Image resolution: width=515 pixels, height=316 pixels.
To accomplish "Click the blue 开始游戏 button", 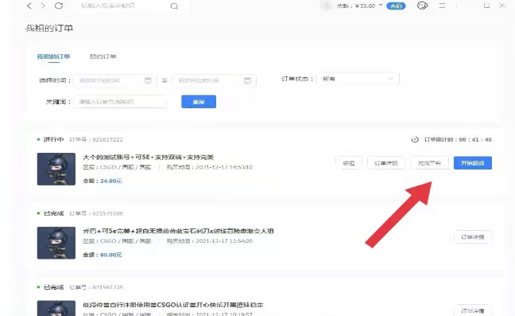I will pos(473,163).
